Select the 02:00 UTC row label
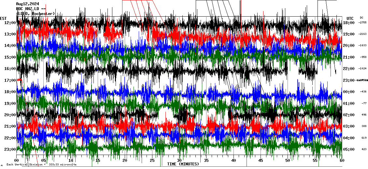Screen dimensions: 368x169 (x=349, y=115)
